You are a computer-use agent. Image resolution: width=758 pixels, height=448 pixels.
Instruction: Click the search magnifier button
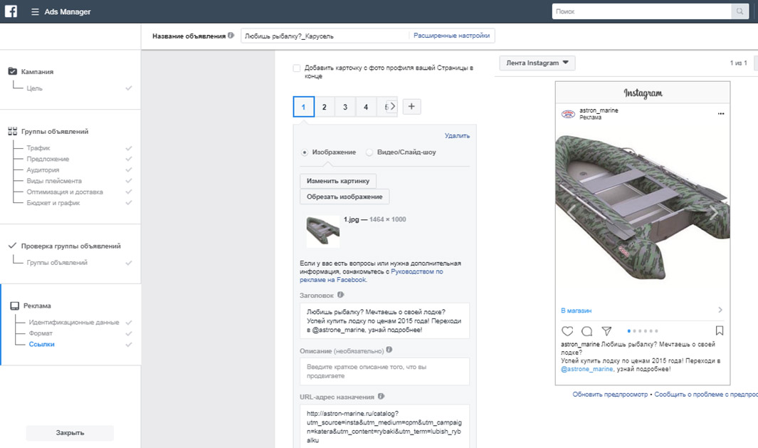pyautogui.click(x=739, y=11)
